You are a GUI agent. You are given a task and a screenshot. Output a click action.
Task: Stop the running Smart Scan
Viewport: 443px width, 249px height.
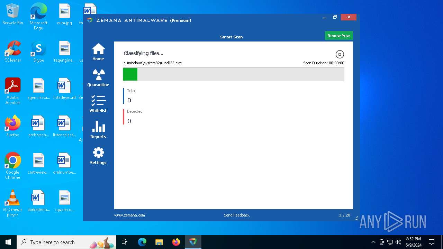(340, 54)
